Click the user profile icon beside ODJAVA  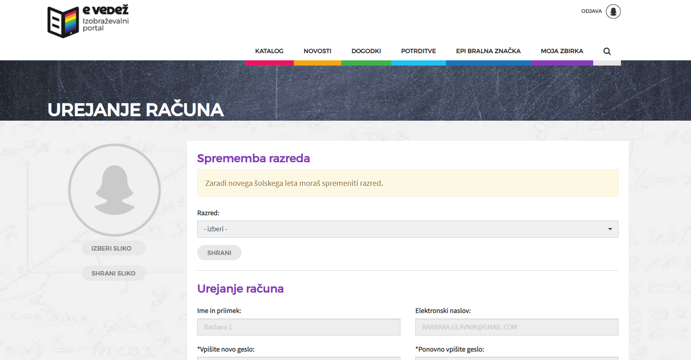coord(613,12)
